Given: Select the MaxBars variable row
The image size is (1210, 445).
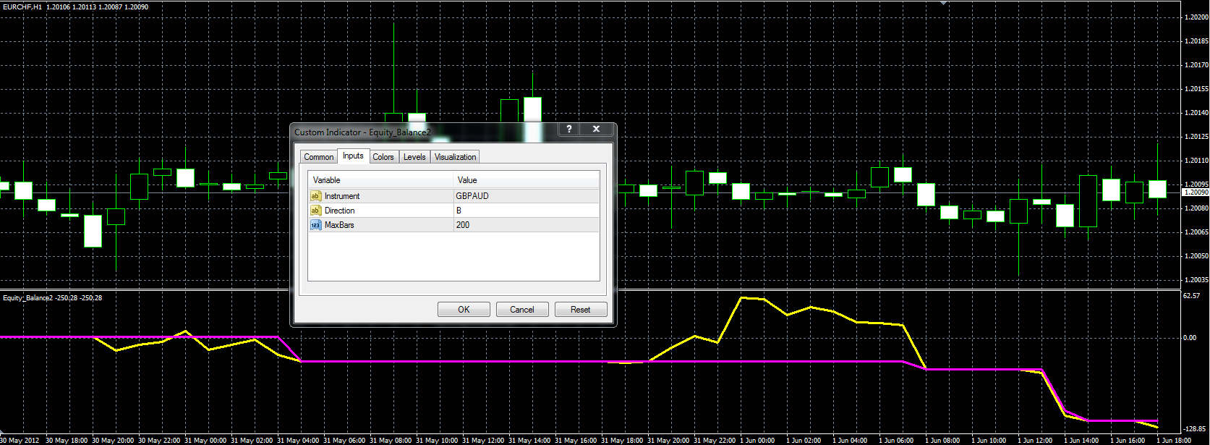Looking at the screenshot, I should (454, 225).
